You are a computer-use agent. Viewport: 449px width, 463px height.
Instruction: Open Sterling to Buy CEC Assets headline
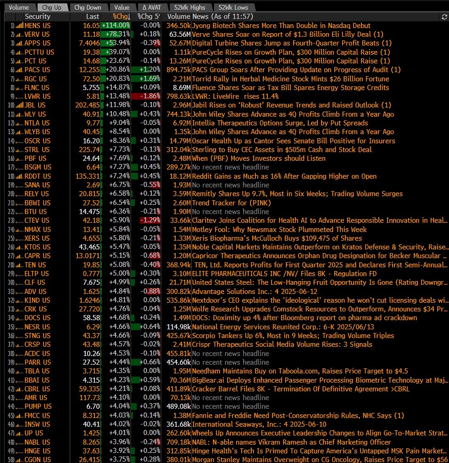(282, 150)
